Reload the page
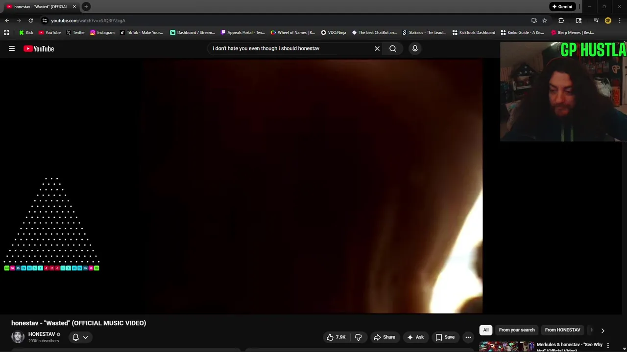The height and width of the screenshot is (352, 627). (30, 21)
